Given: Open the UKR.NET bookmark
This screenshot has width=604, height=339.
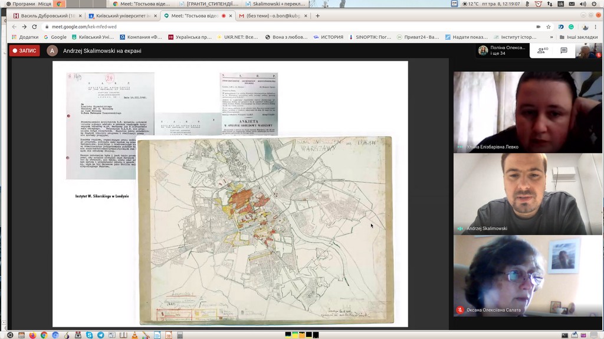Looking at the screenshot, I should (x=237, y=37).
